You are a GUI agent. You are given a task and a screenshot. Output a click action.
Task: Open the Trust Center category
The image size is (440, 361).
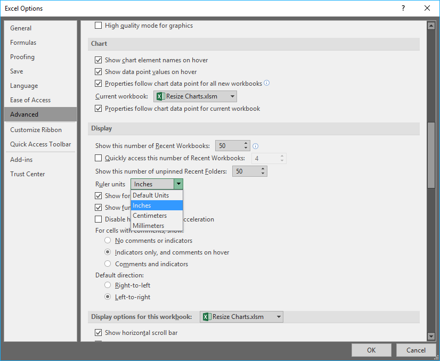[40, 174]
